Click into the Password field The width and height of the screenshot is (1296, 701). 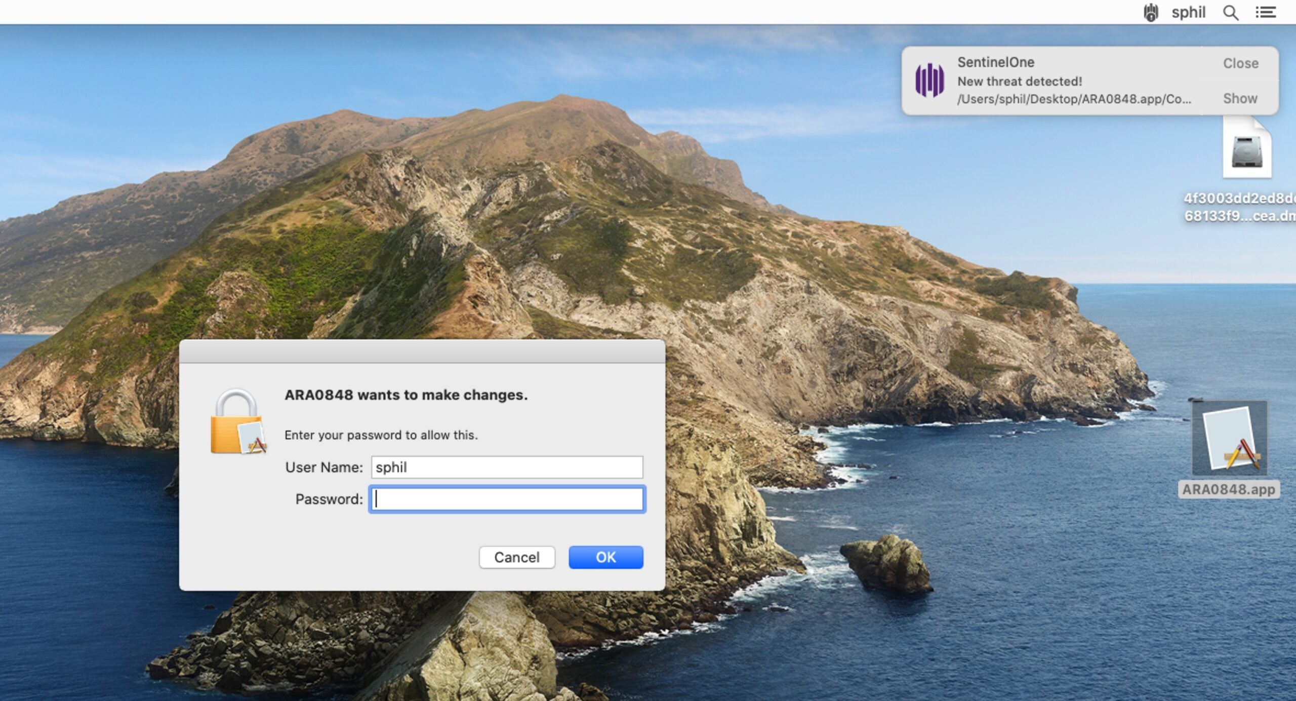(x=507, y=499)
